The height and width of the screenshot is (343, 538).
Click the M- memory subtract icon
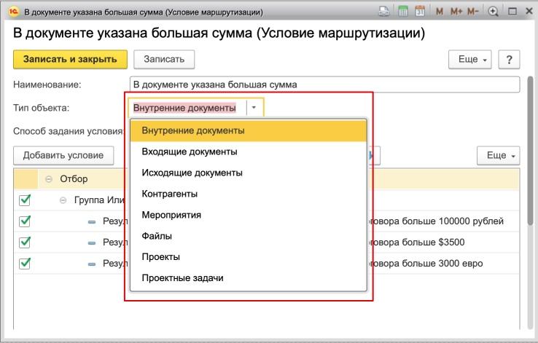(x=474, y=12)
